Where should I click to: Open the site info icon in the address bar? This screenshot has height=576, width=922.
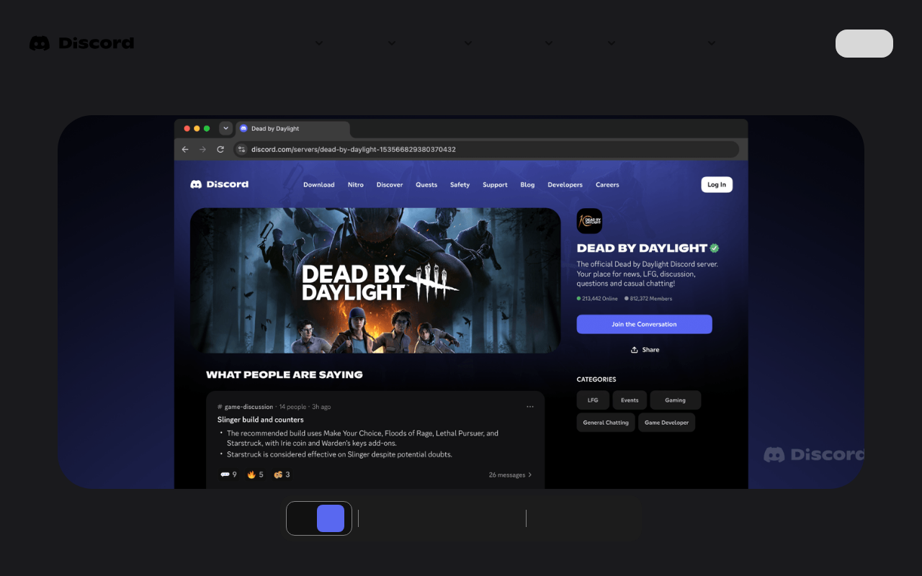[x=242, y=149]
